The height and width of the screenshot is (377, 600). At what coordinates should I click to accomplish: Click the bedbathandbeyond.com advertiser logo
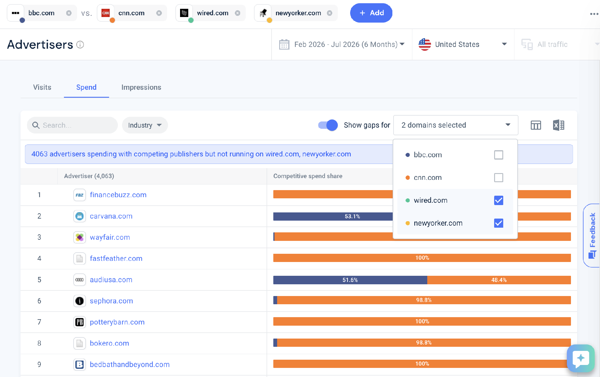[x=79, y=364]
